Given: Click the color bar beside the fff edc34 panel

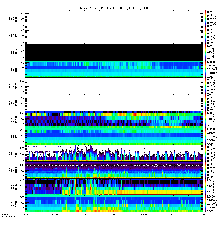Looking at the screenshot, I should point(205,153).
